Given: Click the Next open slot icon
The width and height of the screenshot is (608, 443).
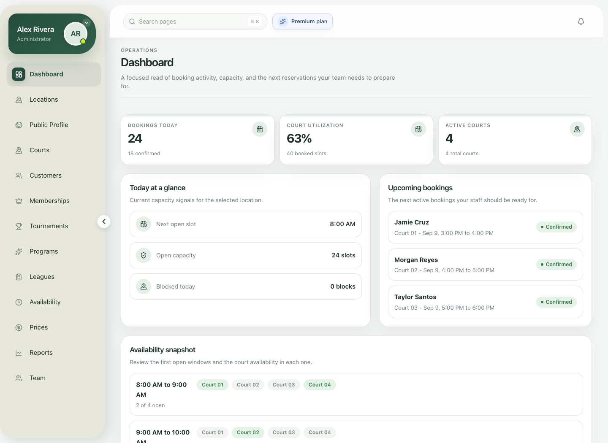Looking at the screenshot, I should click(x=144, y=224).
